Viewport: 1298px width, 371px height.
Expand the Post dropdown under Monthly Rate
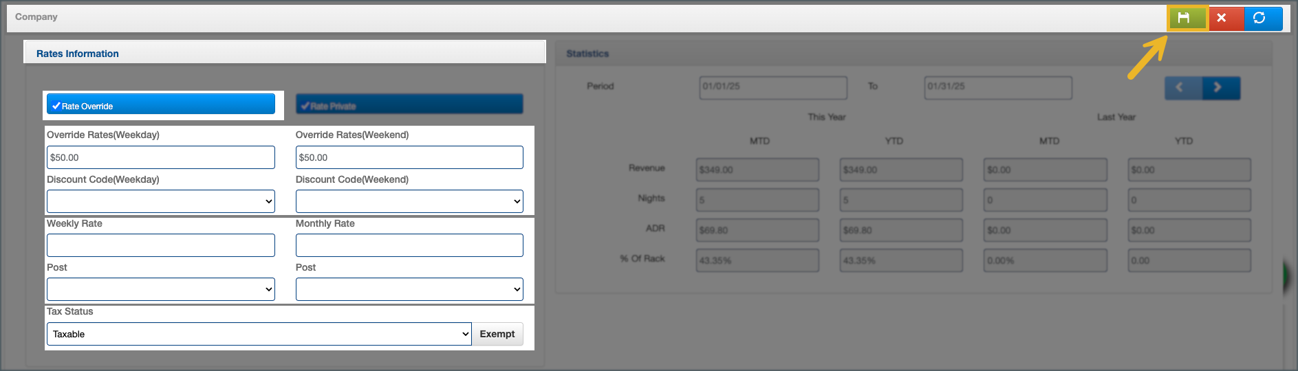pyautogui.click(x=409, y=289)
